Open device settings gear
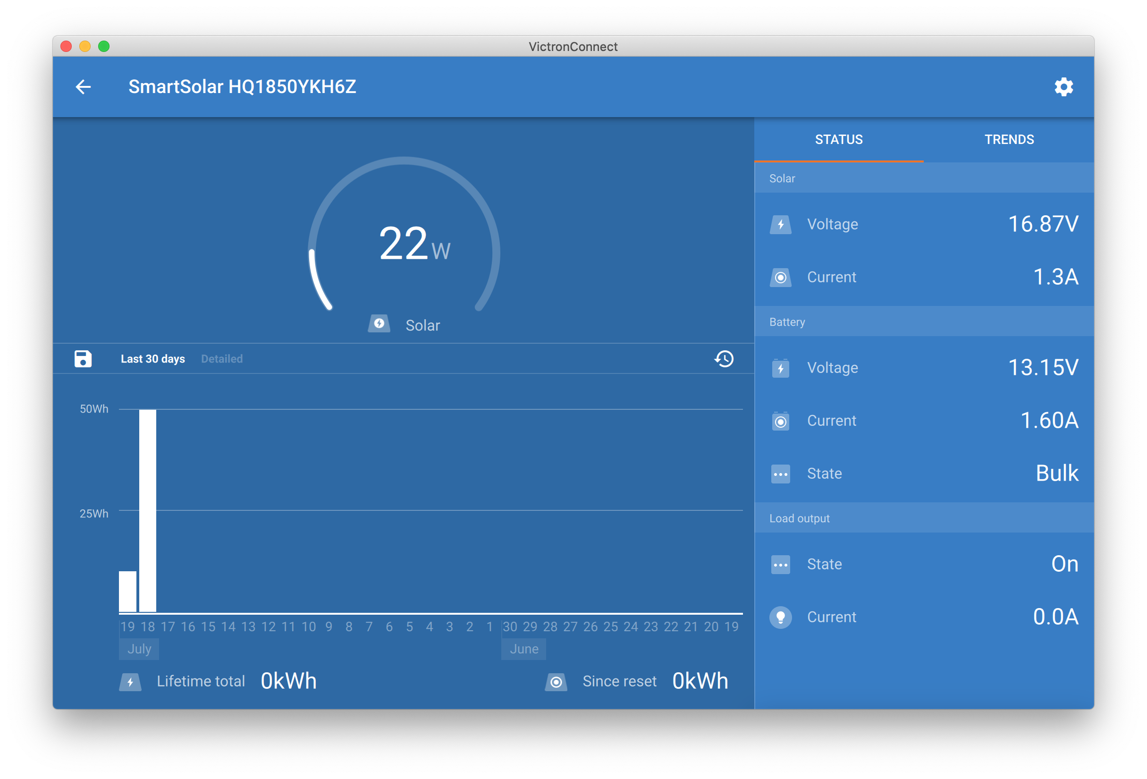1147x779 pixels. (x=1063, y=87)
